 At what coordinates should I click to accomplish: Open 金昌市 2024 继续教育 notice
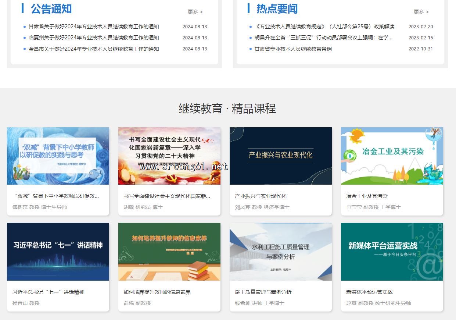tap(94, 49)
